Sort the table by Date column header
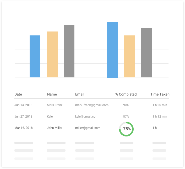The height and width of the screenshot is (169, 185). tap(18, 94)
